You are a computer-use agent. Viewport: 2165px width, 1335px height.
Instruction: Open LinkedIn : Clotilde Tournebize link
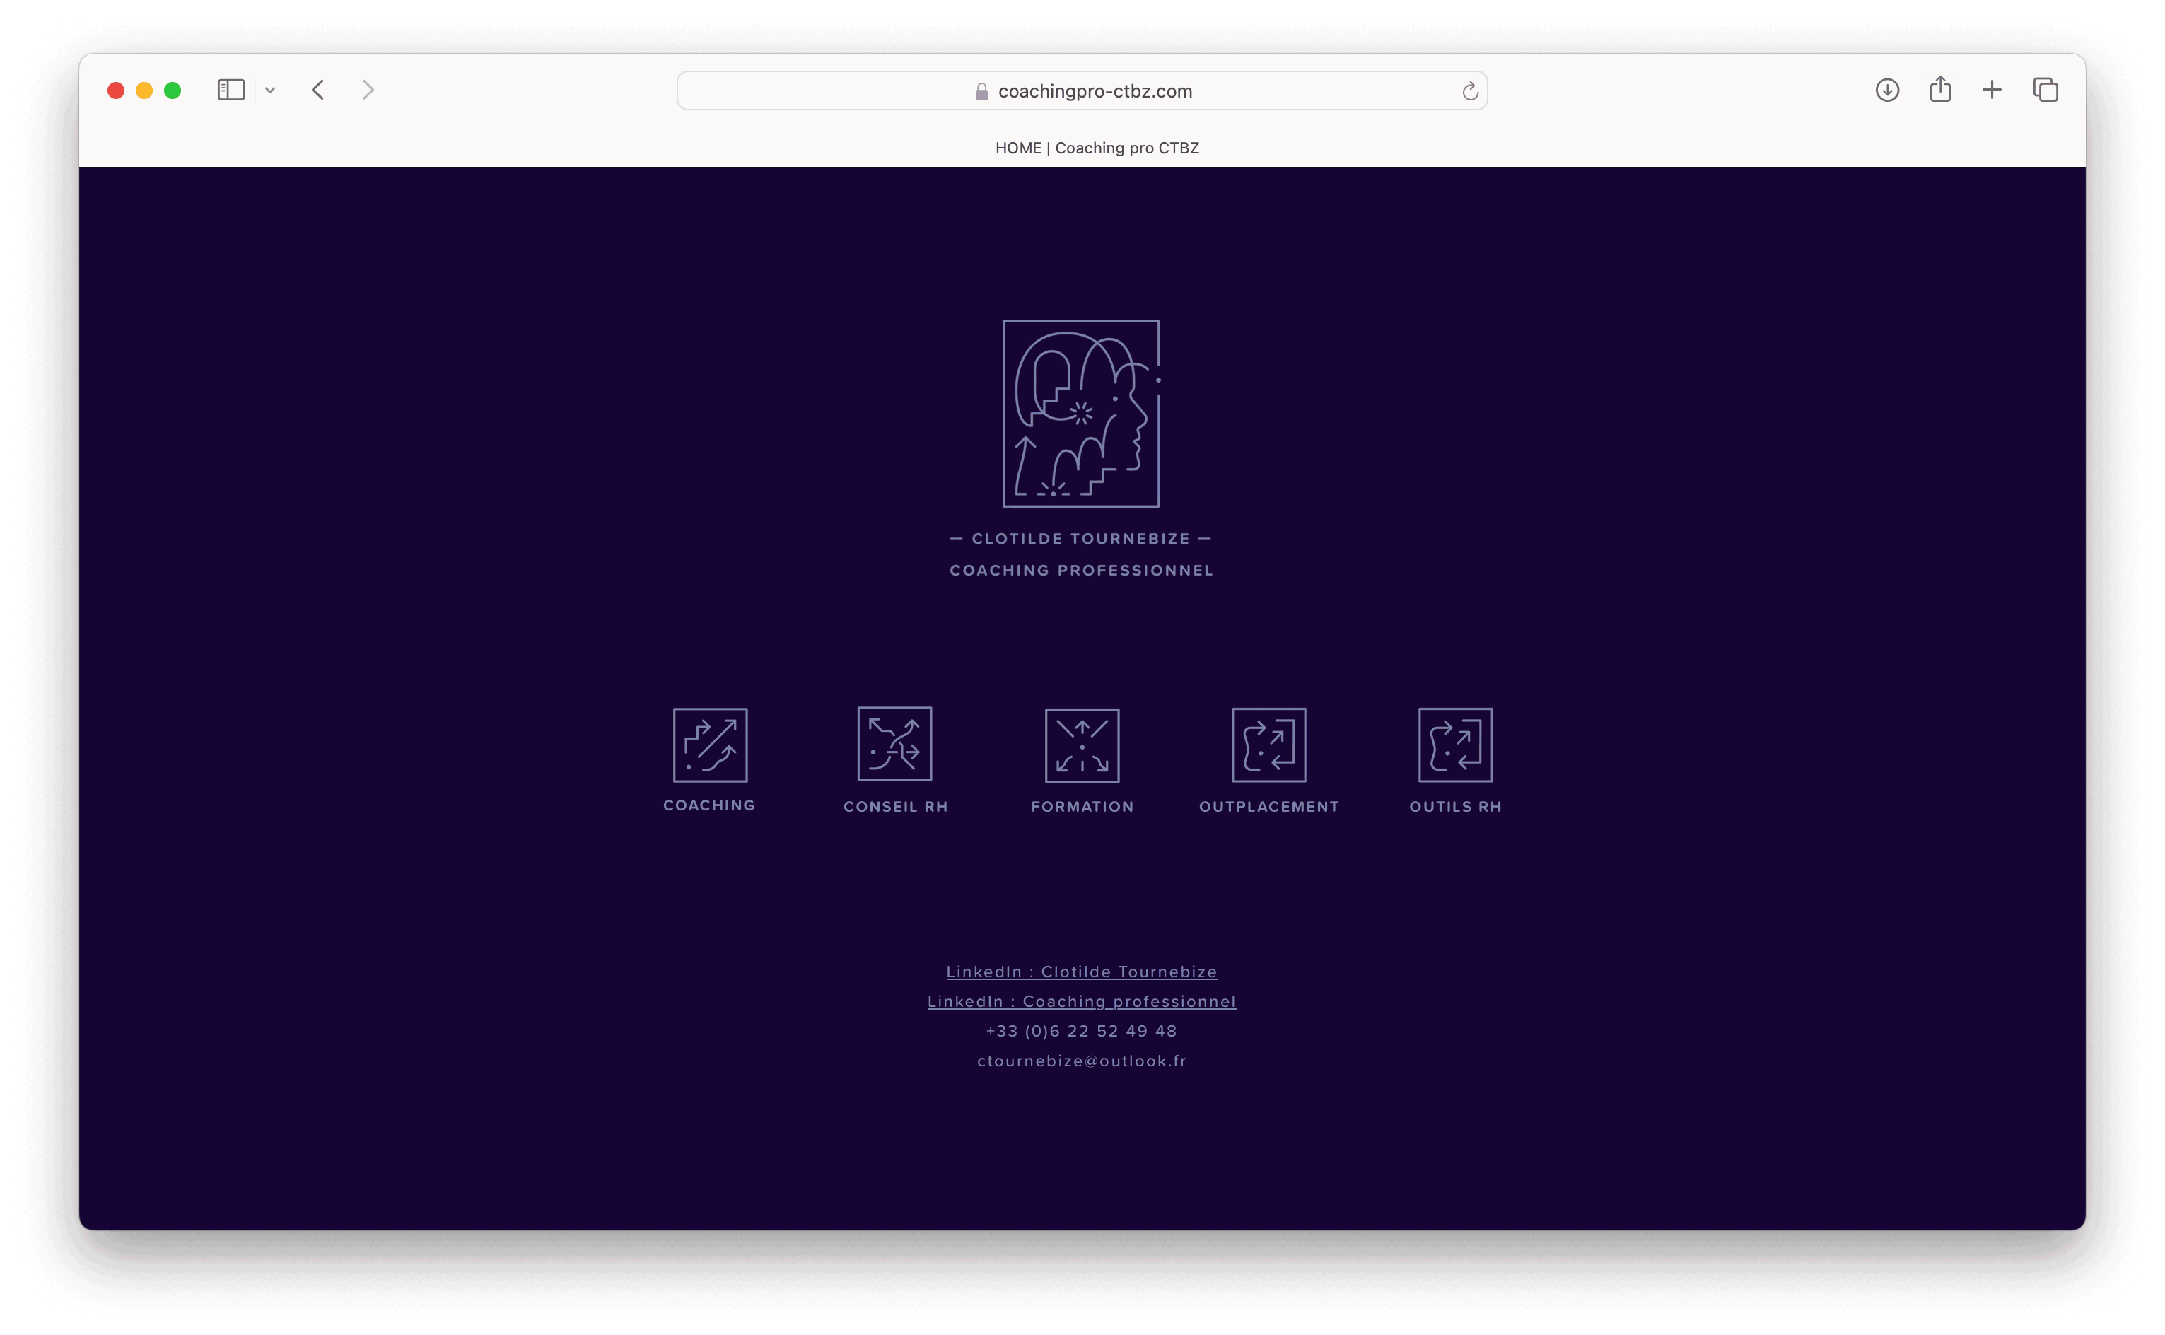click(1082, 972)
